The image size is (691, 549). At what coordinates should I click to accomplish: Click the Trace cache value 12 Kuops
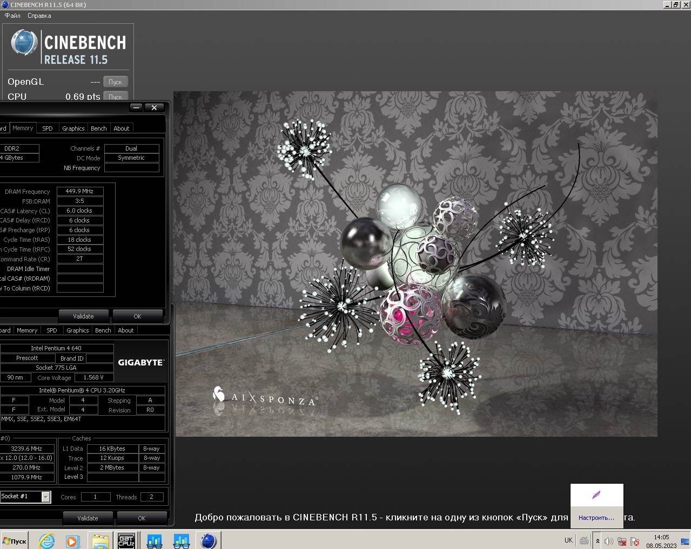112,458
